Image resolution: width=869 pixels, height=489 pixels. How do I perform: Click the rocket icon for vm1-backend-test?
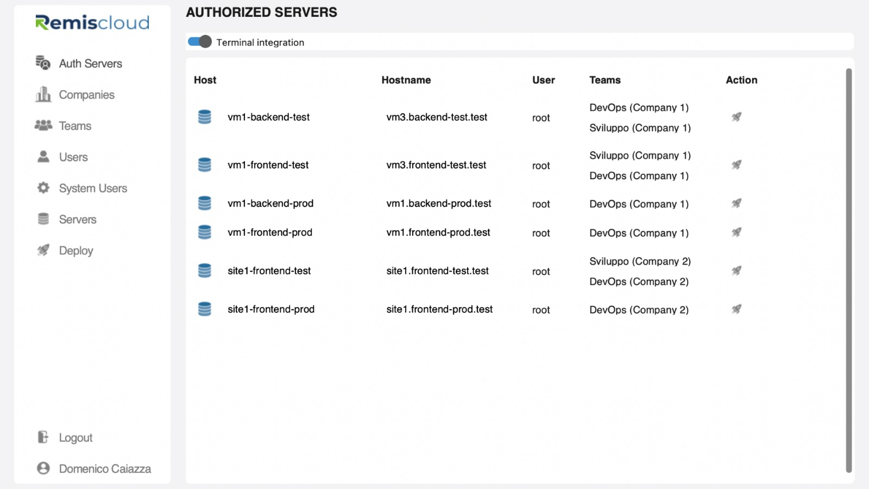pos(736,117)
